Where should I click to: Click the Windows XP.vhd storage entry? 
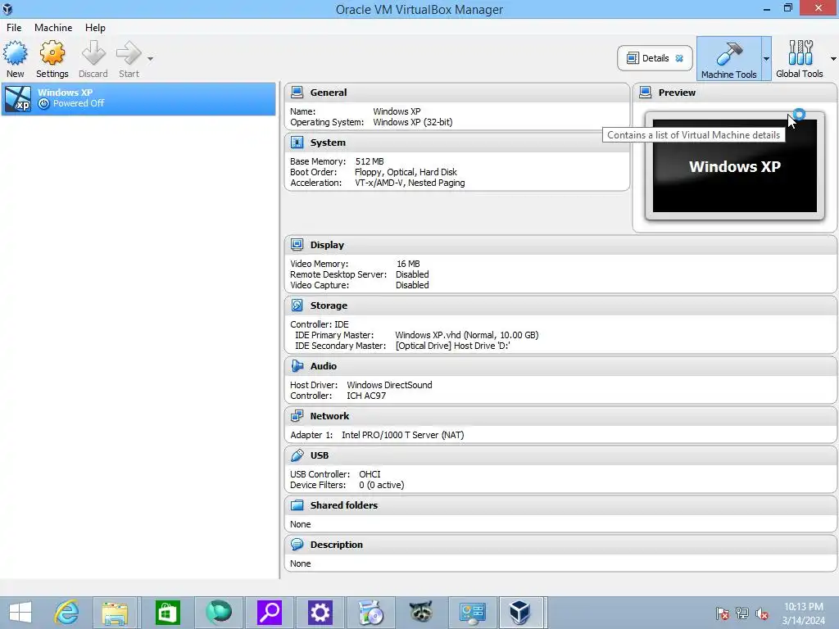click(x=466, y=335)
